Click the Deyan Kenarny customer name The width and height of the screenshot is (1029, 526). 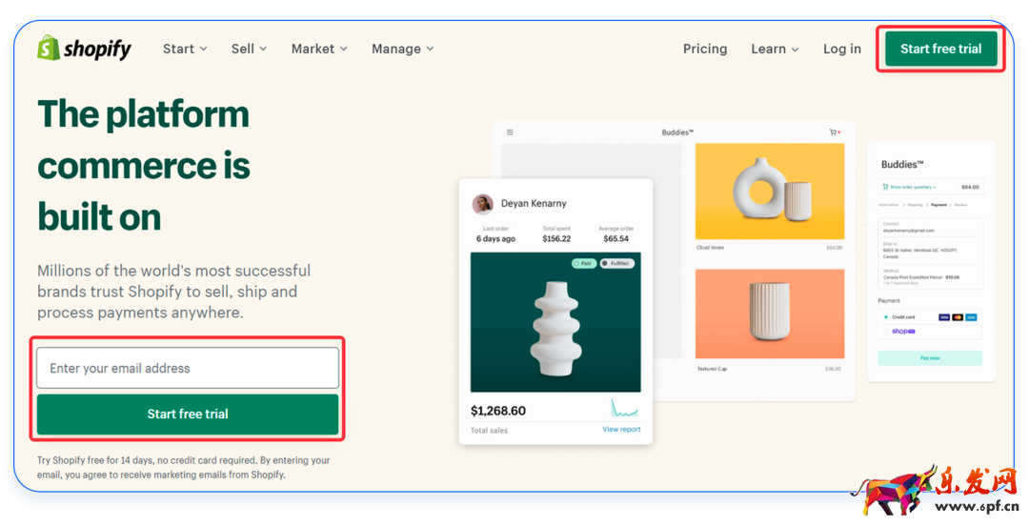point(534,204)
